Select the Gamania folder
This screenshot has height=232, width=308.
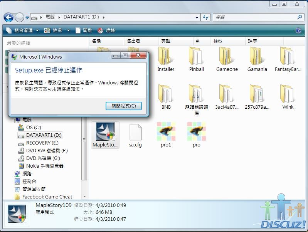(257, 59)
